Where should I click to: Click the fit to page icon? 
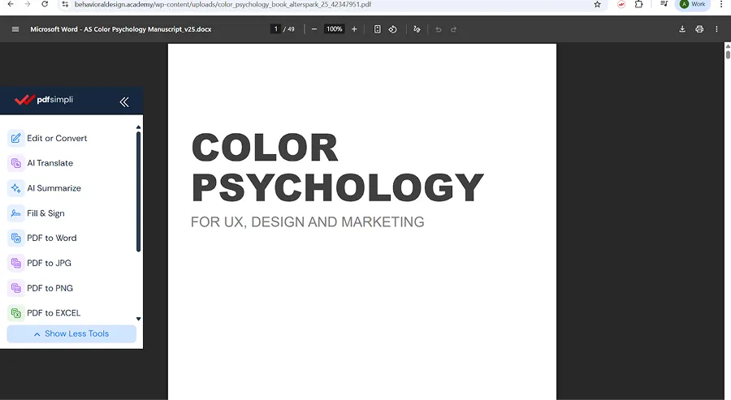[x=377, y=29]
